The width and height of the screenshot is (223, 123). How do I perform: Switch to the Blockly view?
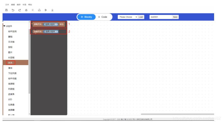point(87,17)
